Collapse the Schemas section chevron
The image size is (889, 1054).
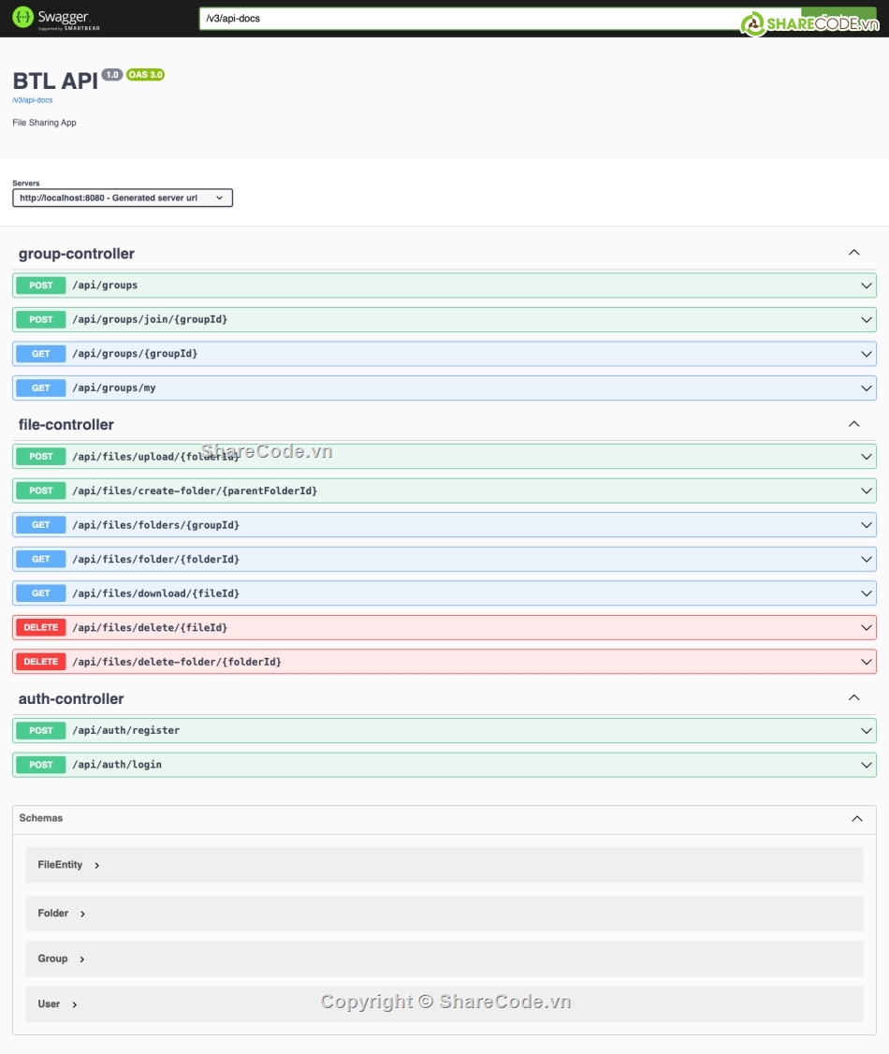pos(857,818)
